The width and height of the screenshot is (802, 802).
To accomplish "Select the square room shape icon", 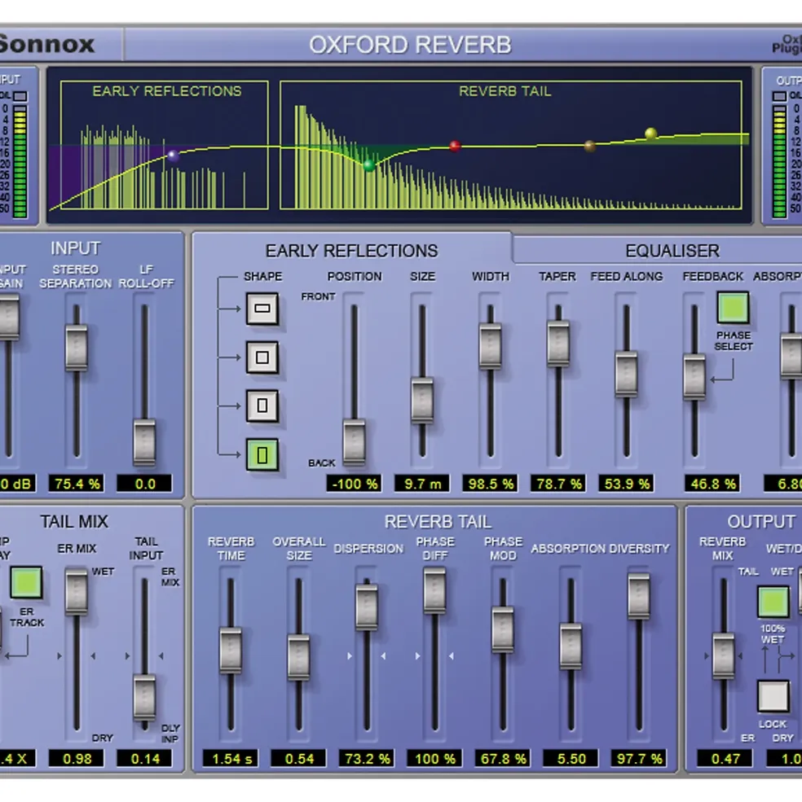I will point(262,357).
